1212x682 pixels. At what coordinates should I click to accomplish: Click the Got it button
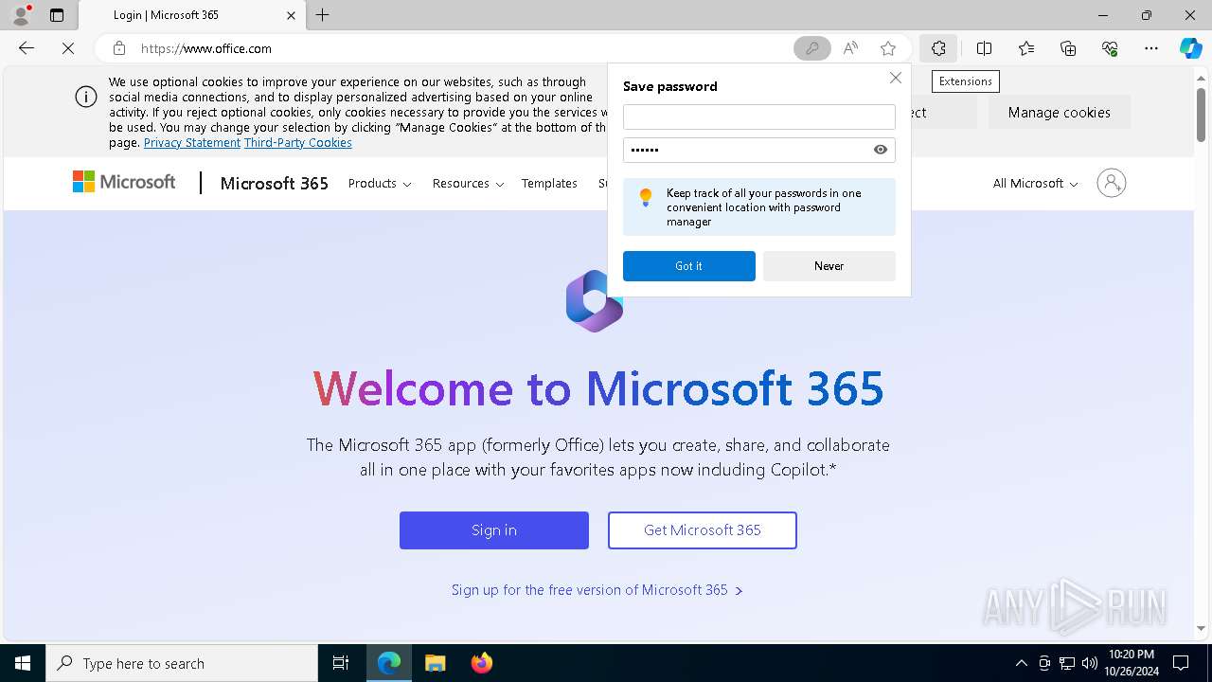coord(688,266)
